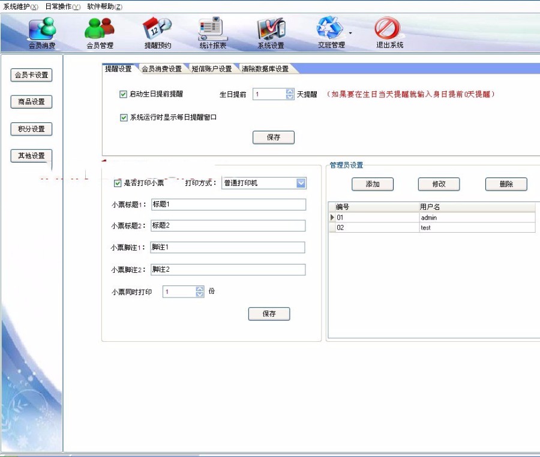The image size is (540, 457).
Task: Open 统计报表 toolbar icon
Action: coord(213,32)
